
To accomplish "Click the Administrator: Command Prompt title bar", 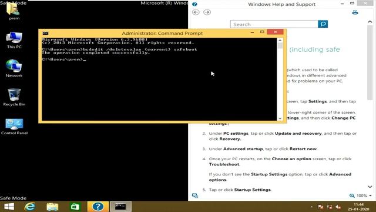I will pos(162,33).
